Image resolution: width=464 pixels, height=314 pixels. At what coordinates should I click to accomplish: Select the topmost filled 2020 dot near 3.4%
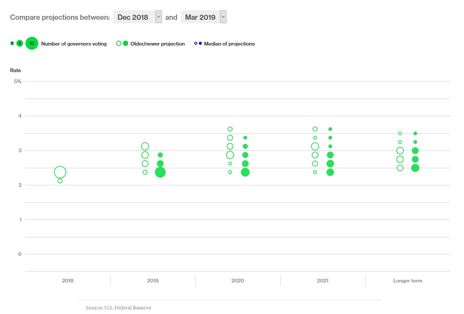pyautogui.click(x=245, y=138)
